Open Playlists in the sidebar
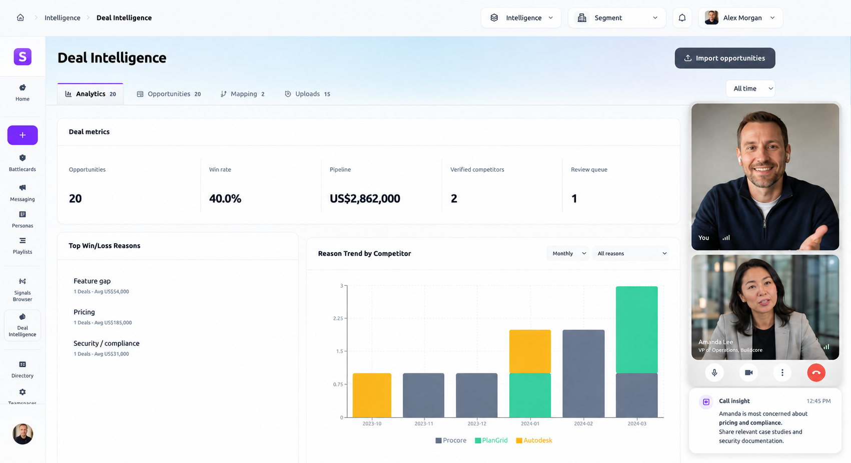The width and height of the screenshot is (851, 463). (x=23, y=246)
